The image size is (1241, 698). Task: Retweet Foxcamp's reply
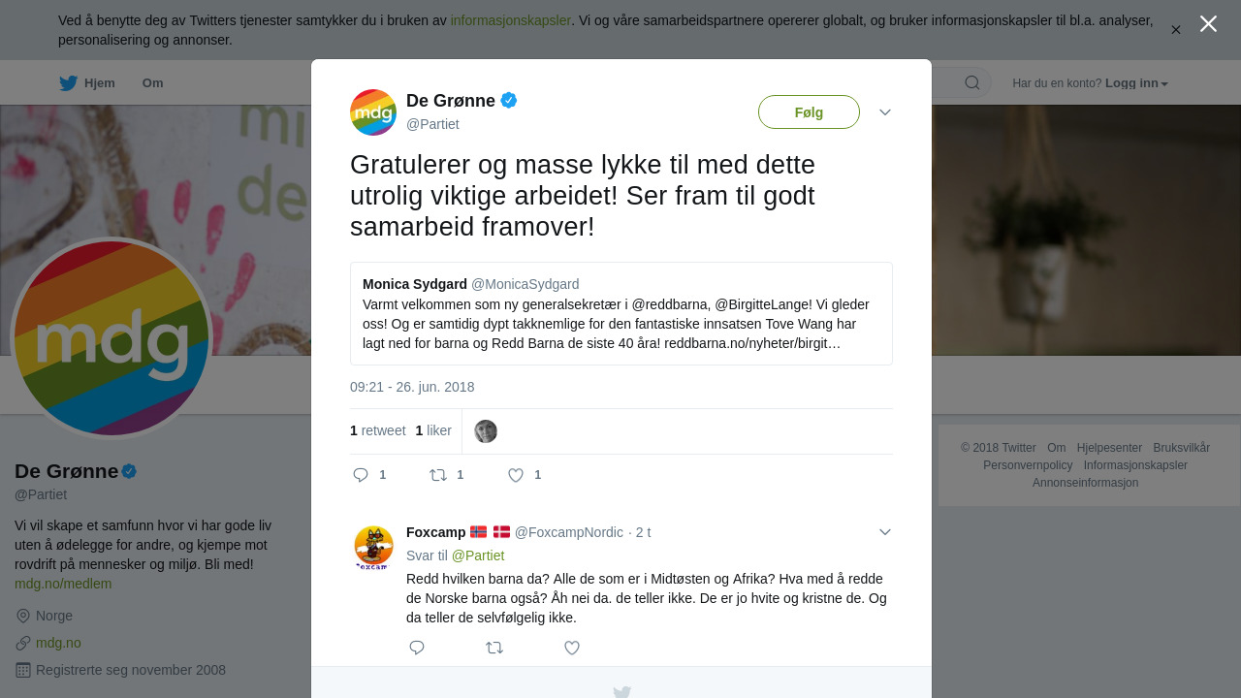click(x=494, y=648)
